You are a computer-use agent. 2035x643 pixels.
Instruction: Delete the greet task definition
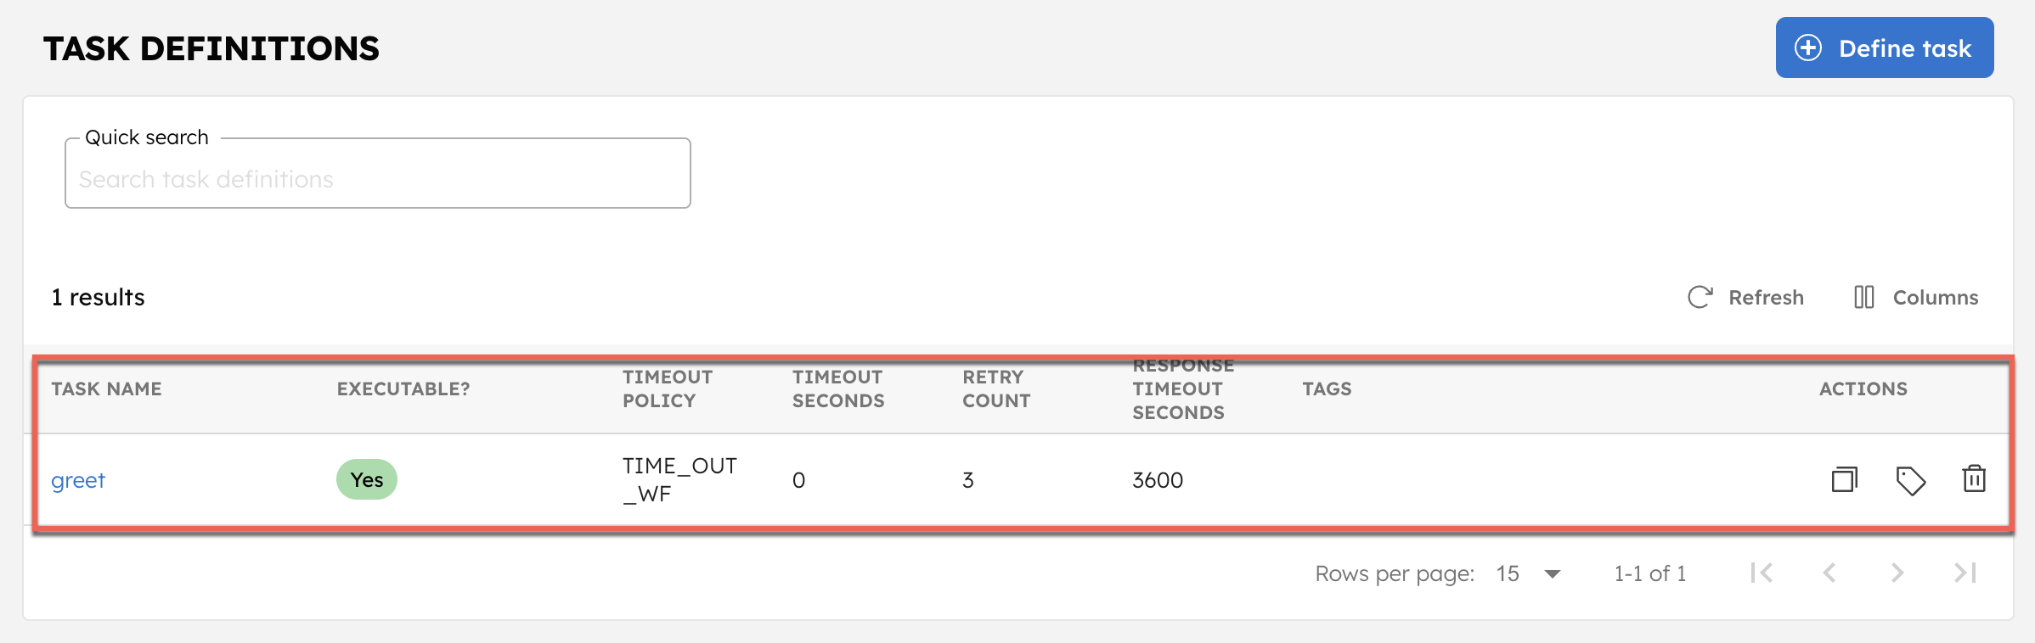click(x=1975, y=479)
